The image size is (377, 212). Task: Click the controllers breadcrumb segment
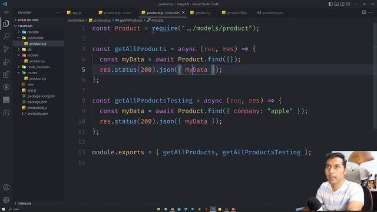point(76,21)
